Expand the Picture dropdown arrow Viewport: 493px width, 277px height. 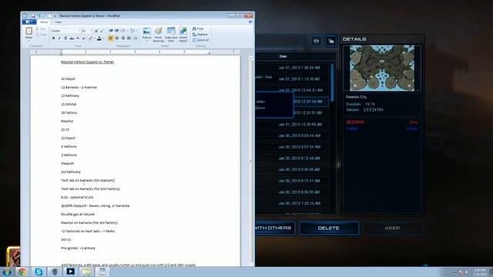point(146,41)
